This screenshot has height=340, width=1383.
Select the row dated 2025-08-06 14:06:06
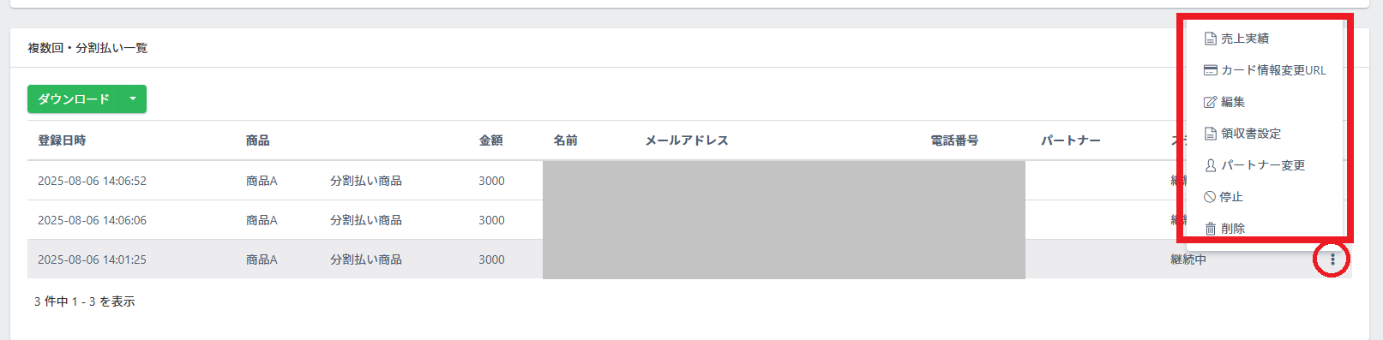689,220
